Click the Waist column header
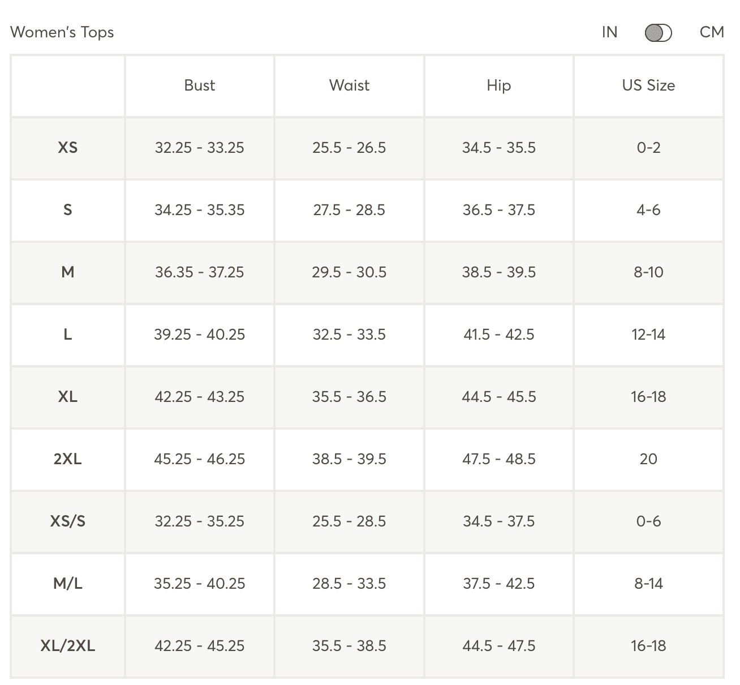Viewport: 740px width, 685px height. (349, 85)
